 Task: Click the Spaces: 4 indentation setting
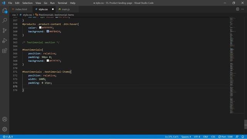pyautogui.click(x=186, y=137)
